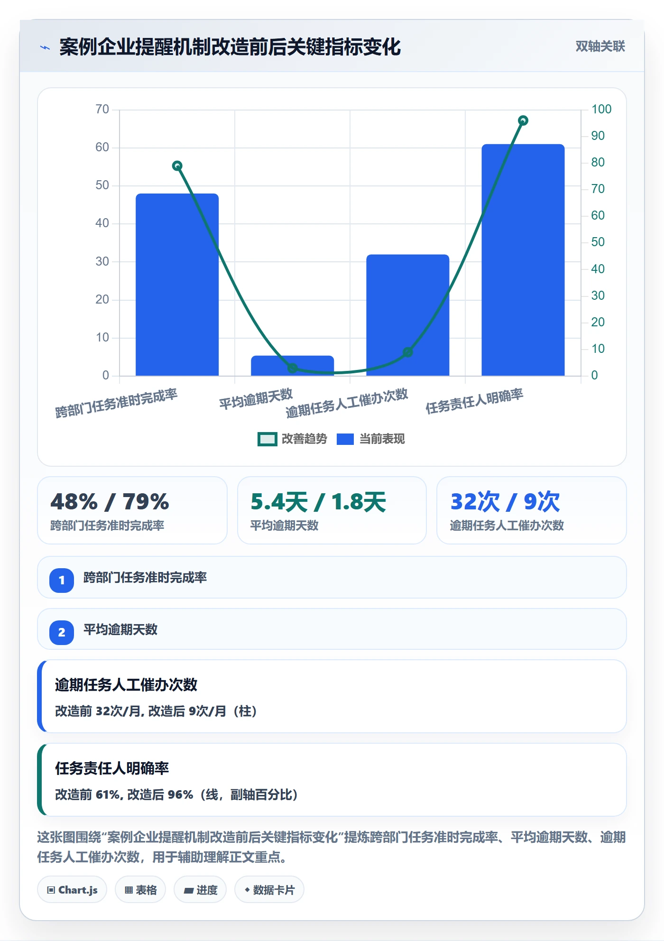Click the 逾期任务人工催办次数 detail card heading

[126, 684]
